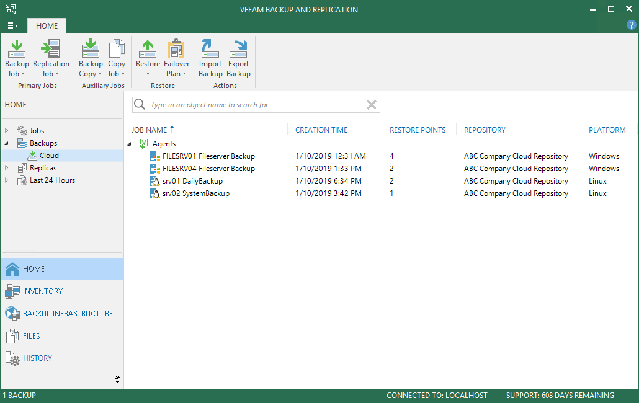
Task: Click the Agents group Veeam icon
Action: (x=143, y=144)
